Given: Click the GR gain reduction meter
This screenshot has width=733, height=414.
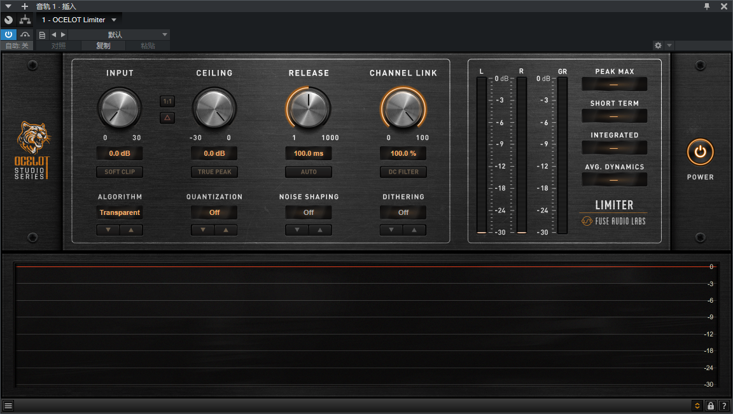Looking at the screenshot, I should pyautogui.click(x=562, y=155).
